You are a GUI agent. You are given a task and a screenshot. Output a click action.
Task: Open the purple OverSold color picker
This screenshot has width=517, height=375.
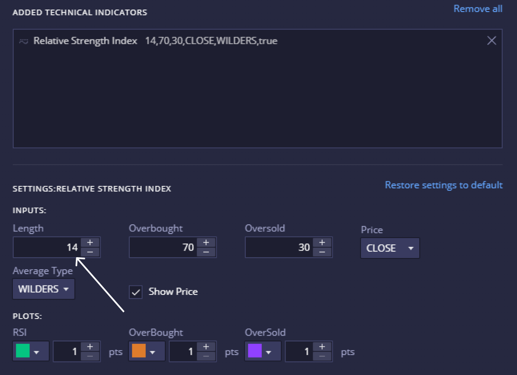click(x=263, y=351)
